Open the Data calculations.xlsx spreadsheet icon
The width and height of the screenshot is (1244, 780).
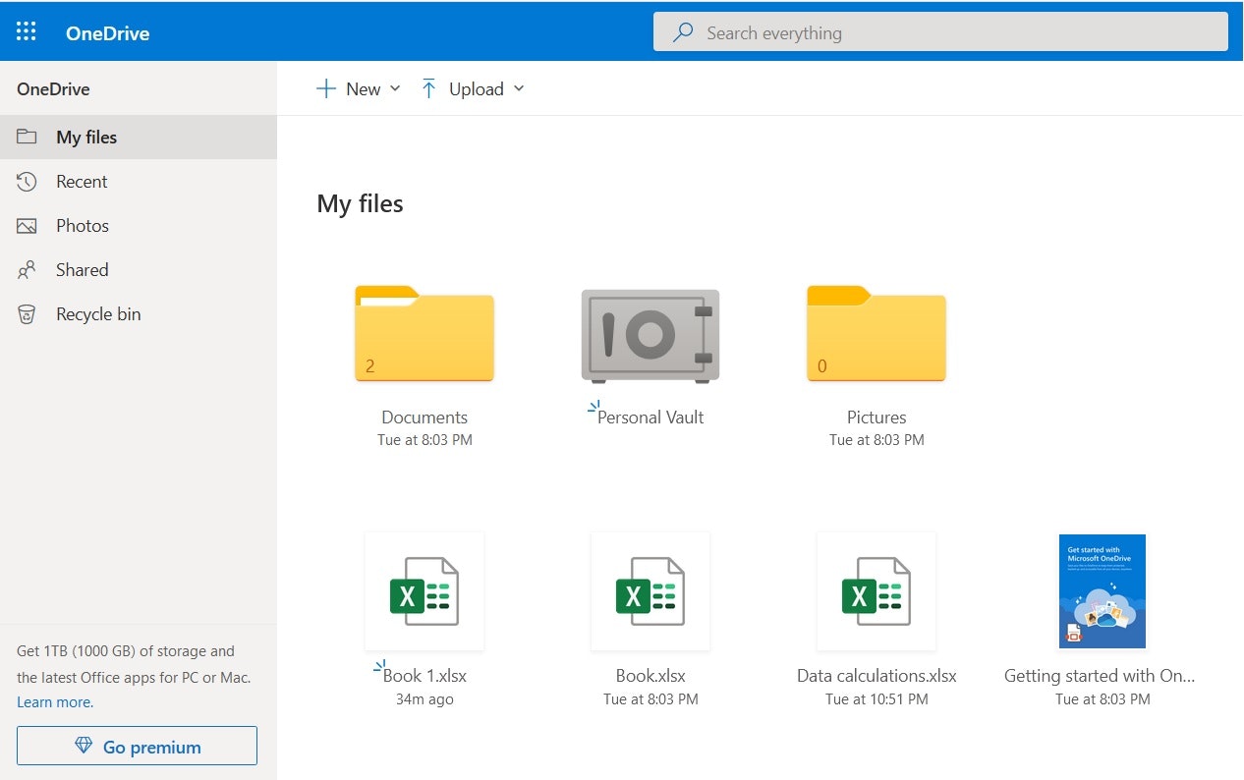pyautogui.click(x=876, y=590)
